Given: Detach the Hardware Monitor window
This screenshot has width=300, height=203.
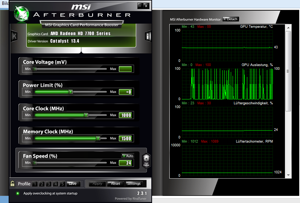Looking at the screenshot, I should point(230,19).
